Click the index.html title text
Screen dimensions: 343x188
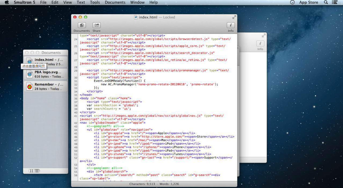coord(148,17)
